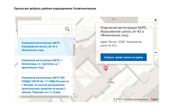
Task: Open Условия использования link
Action: (x=136, y=99)
